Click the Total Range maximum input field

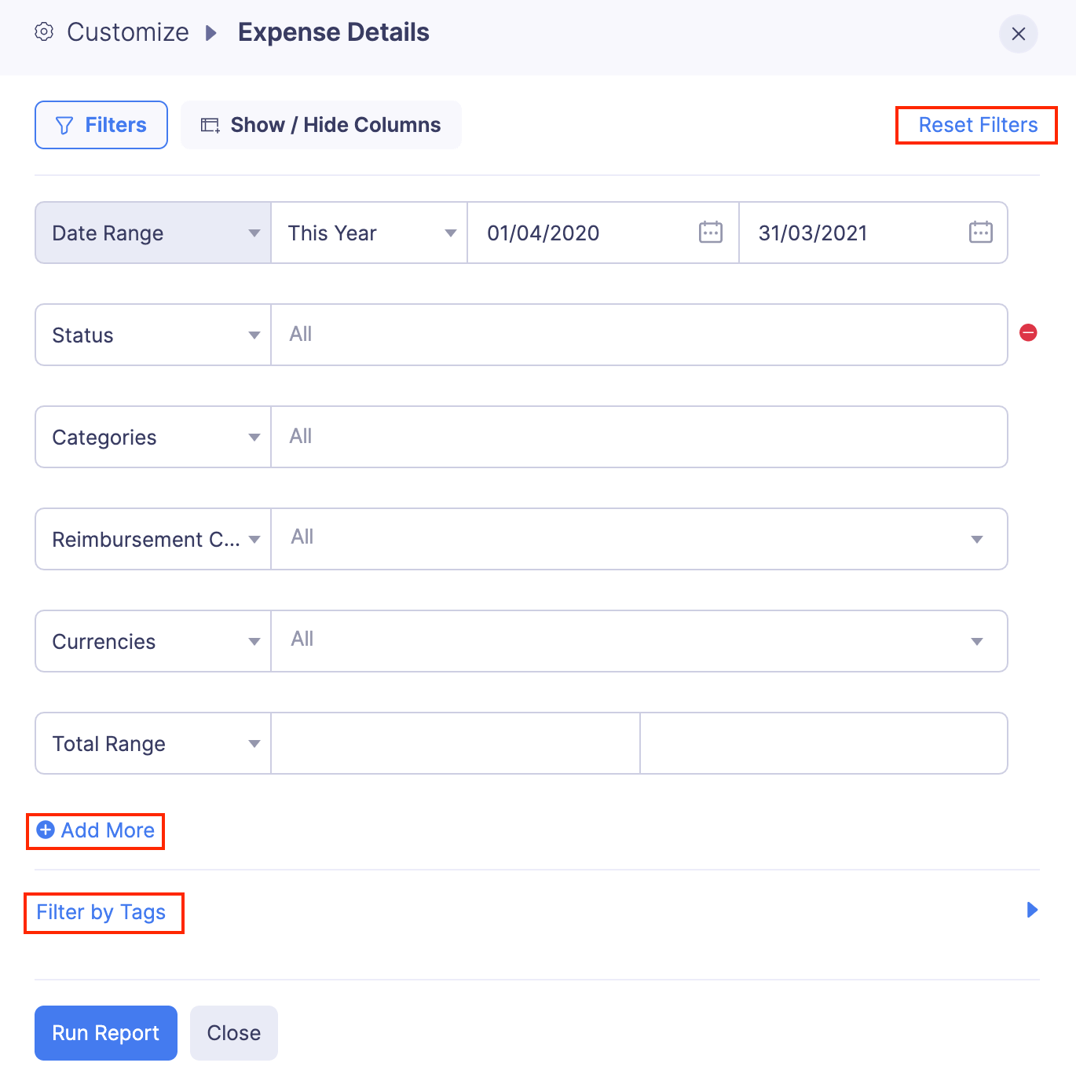pos(823,743)
